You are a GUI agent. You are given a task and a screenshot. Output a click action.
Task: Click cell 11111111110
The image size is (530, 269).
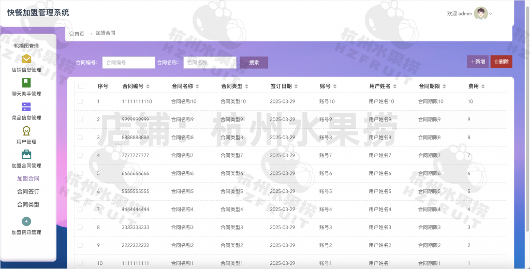(x=137, y=101)
